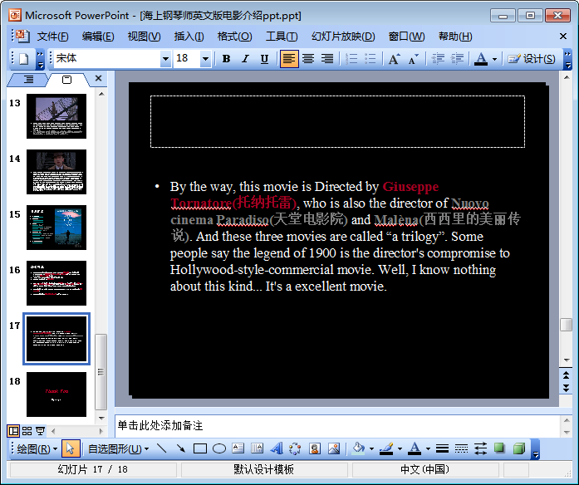This screenshot has height=485, width=579.
Task: Select Align Left alignment
Action: pyautogui.click(x=289, y=59)
